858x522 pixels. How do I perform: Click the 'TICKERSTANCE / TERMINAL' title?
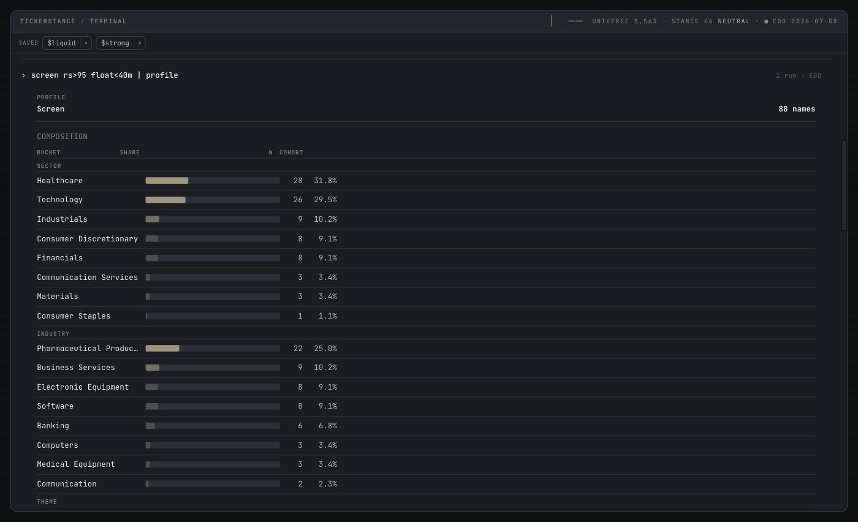[x=74, y=21]
